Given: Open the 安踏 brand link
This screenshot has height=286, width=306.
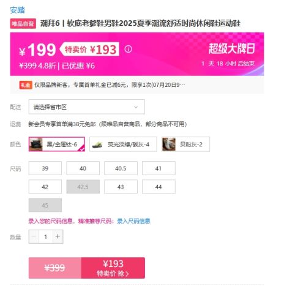Looking at the screenshot, I should [17, 10].
